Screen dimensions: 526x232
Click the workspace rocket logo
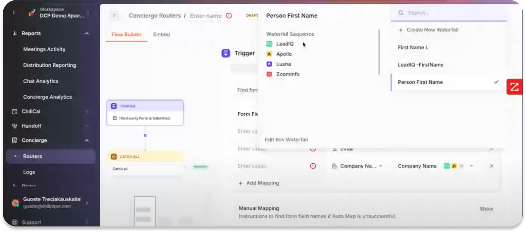[x=32, y=13]
